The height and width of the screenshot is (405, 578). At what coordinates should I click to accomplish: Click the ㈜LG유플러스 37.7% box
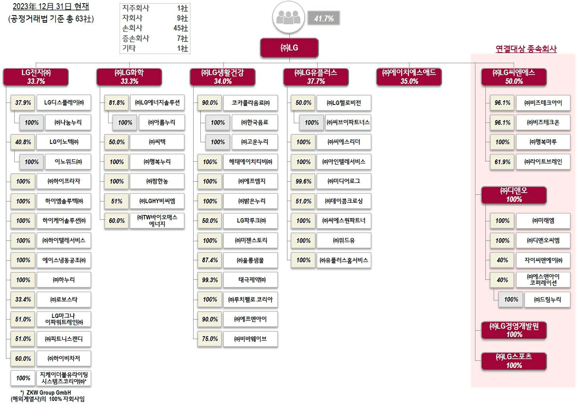click(316, 77)
